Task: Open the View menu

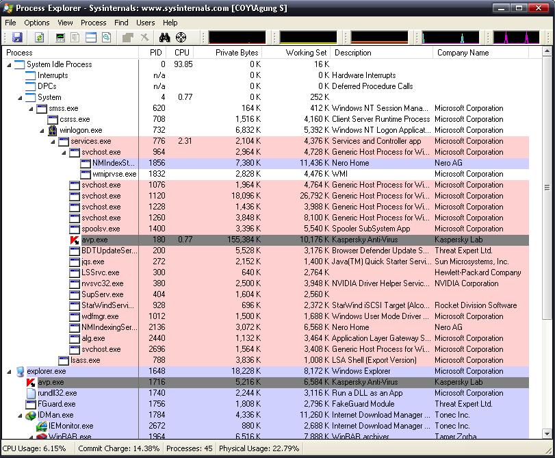Action: tap(65, 23)
